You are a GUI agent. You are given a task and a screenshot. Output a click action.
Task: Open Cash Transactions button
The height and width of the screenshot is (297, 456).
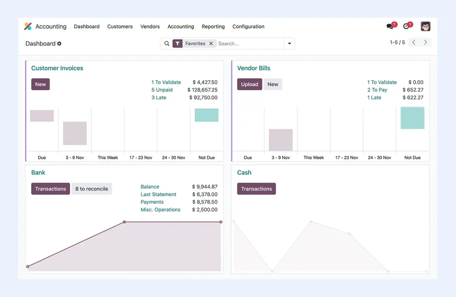[257, 189]
